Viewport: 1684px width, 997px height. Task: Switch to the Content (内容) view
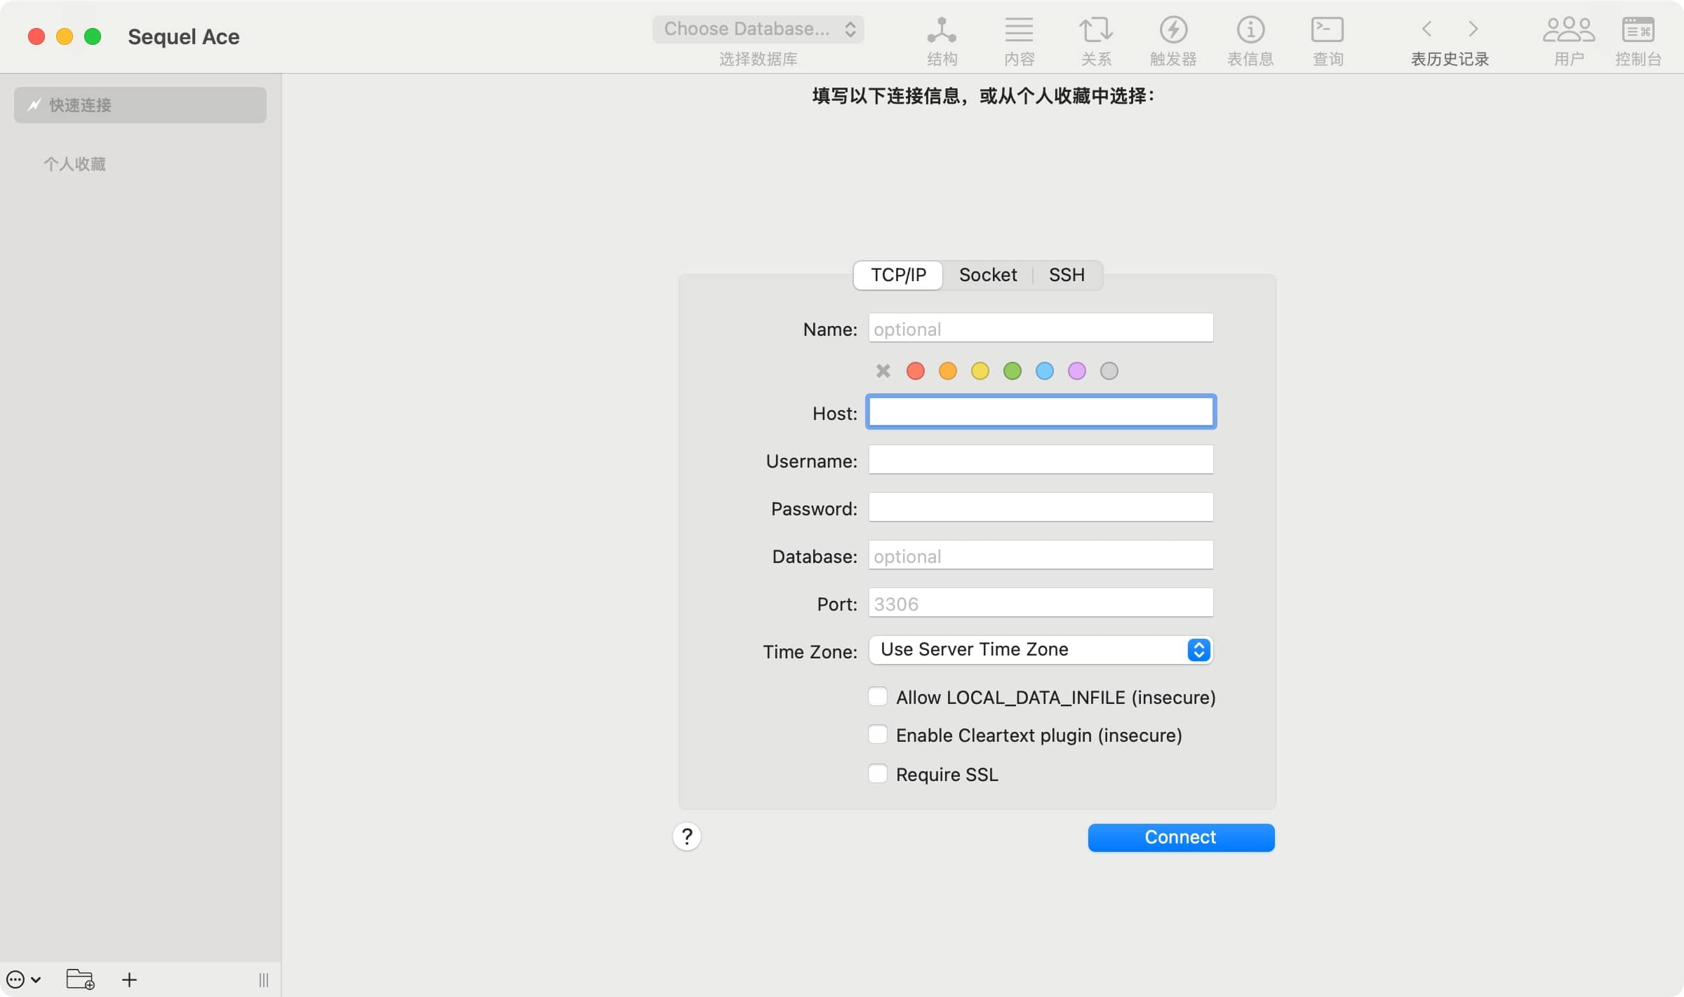1019,39
